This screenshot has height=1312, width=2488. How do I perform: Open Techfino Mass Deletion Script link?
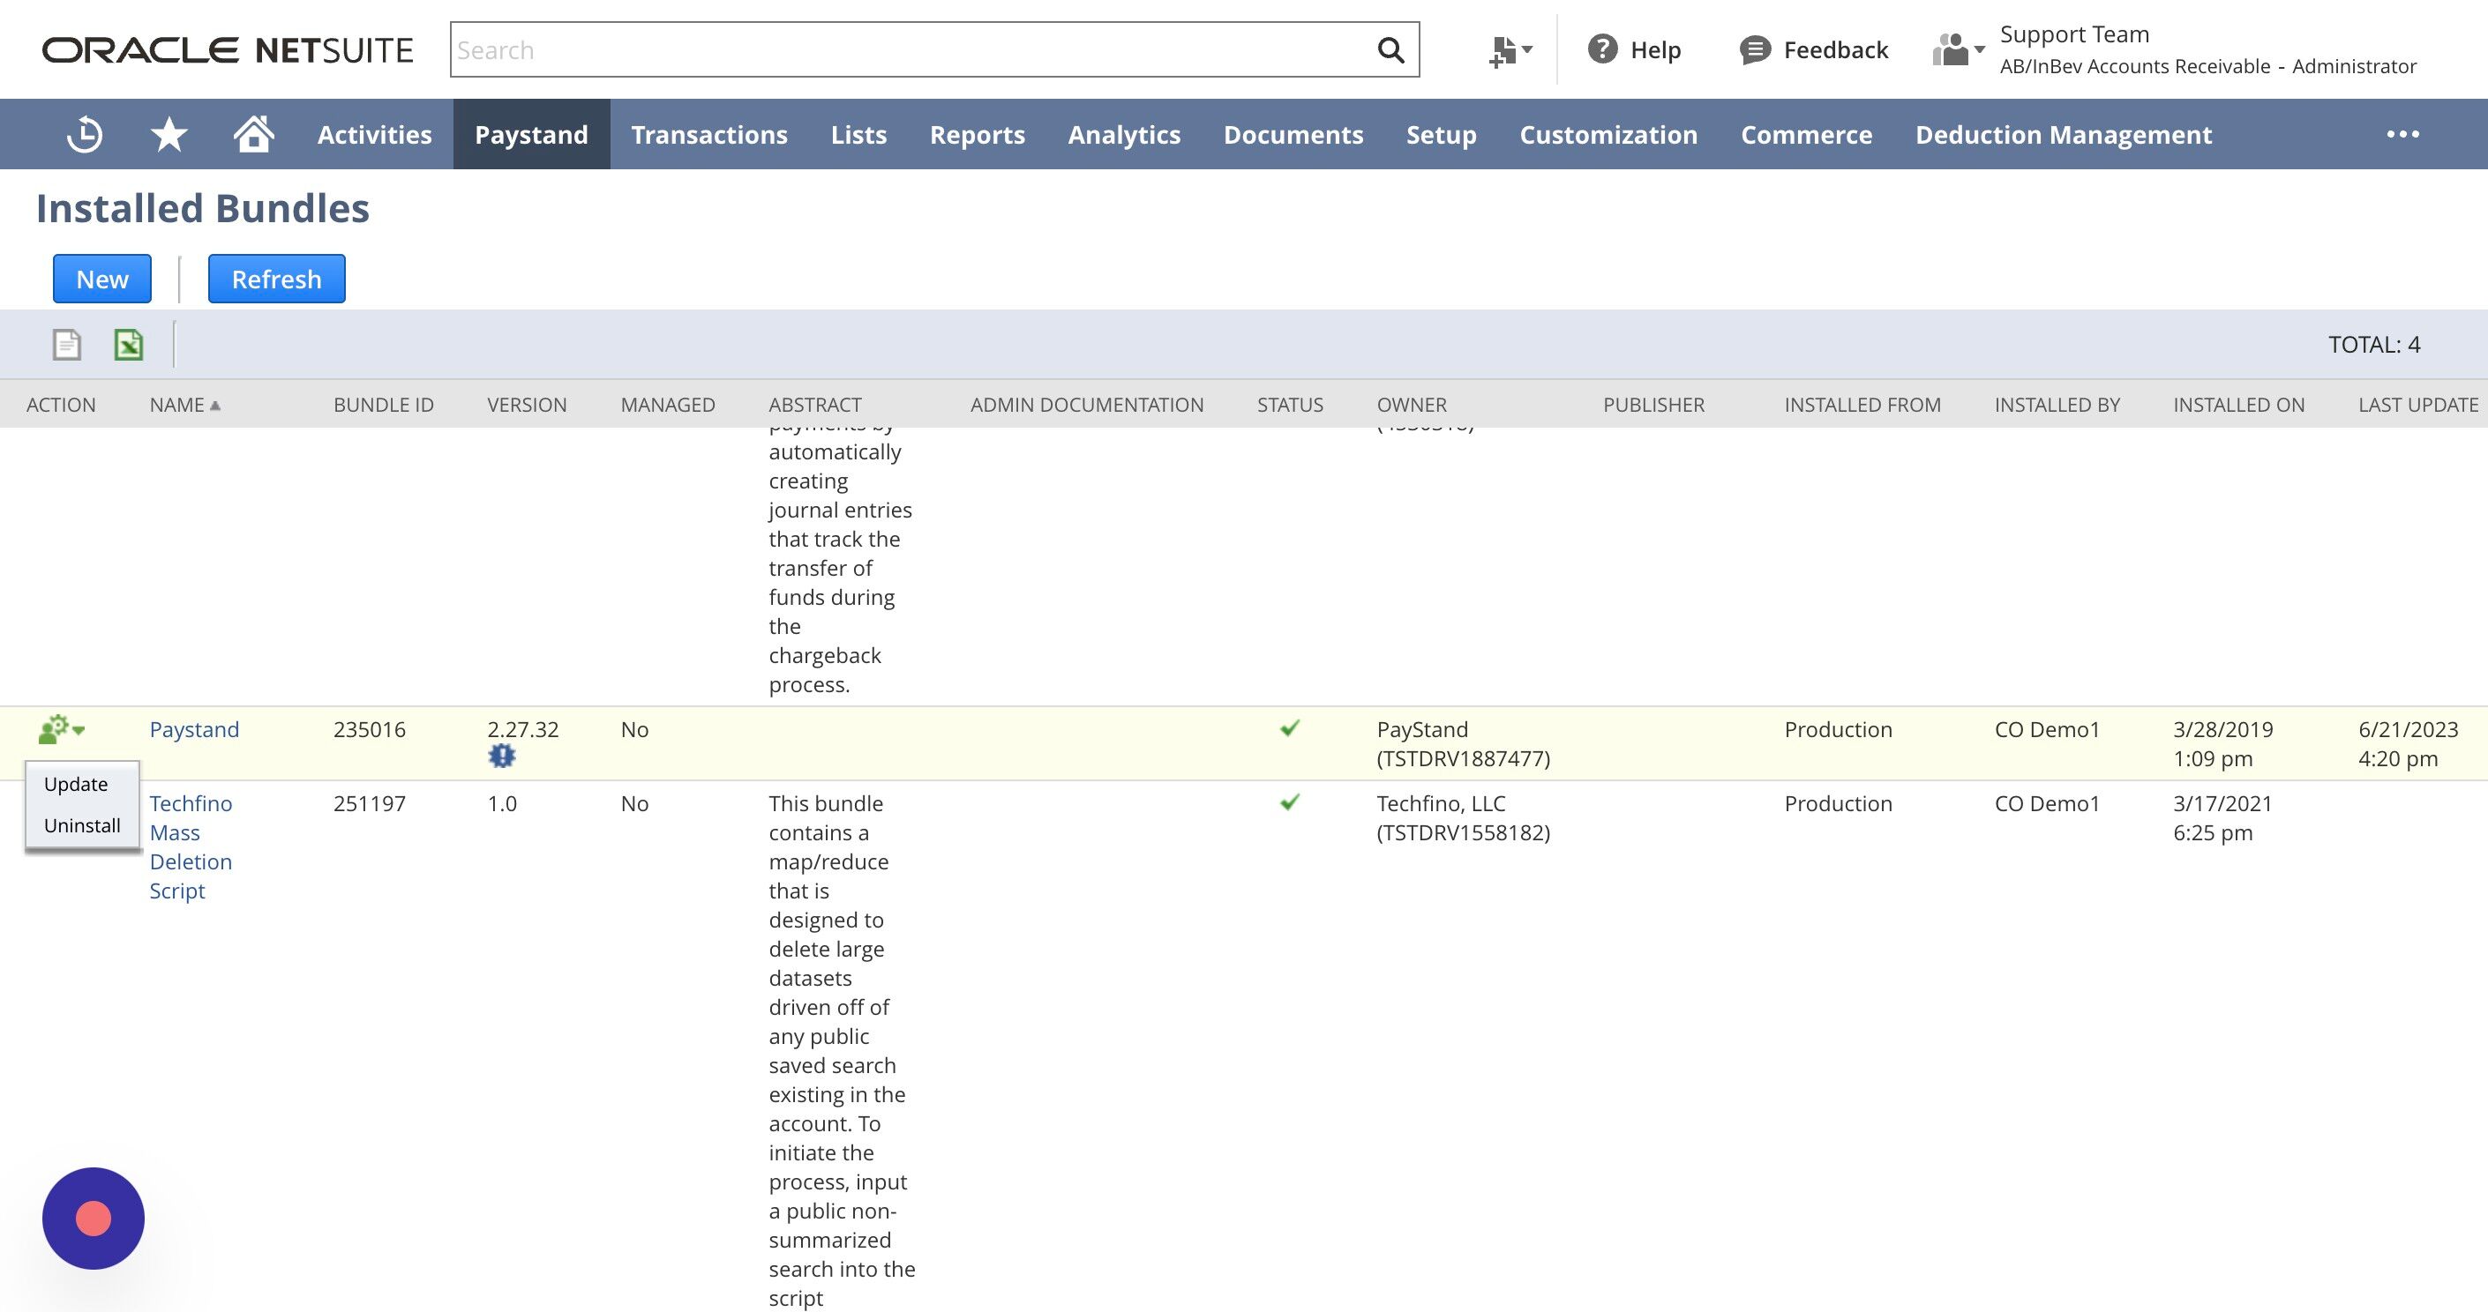coord(191,846)
